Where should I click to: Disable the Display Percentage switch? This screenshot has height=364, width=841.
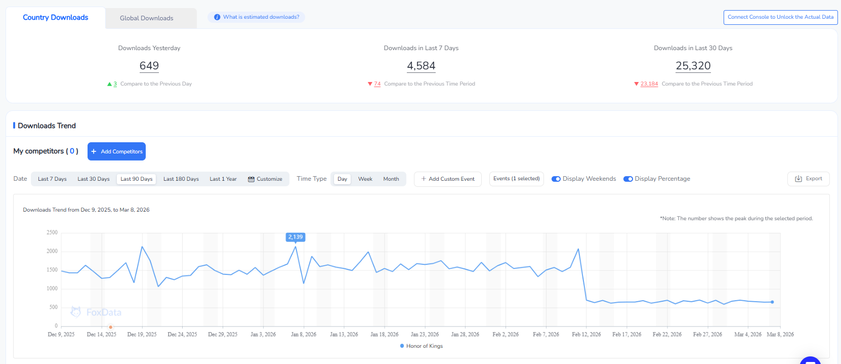628,179
